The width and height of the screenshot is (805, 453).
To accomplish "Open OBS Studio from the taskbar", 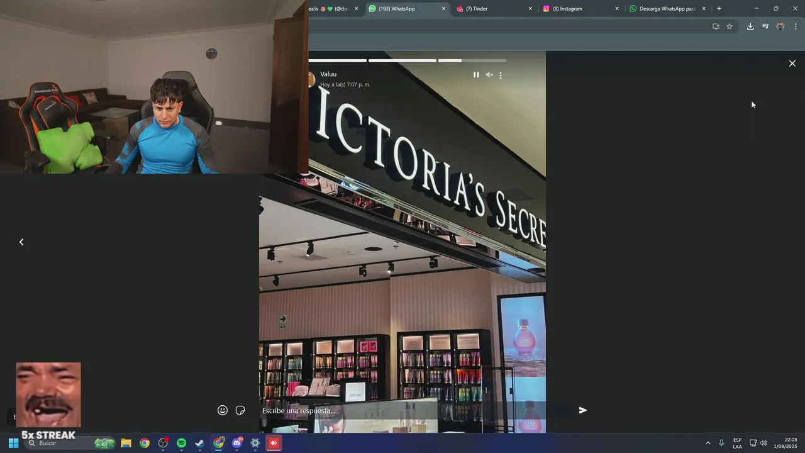I will tap(163, 443).
